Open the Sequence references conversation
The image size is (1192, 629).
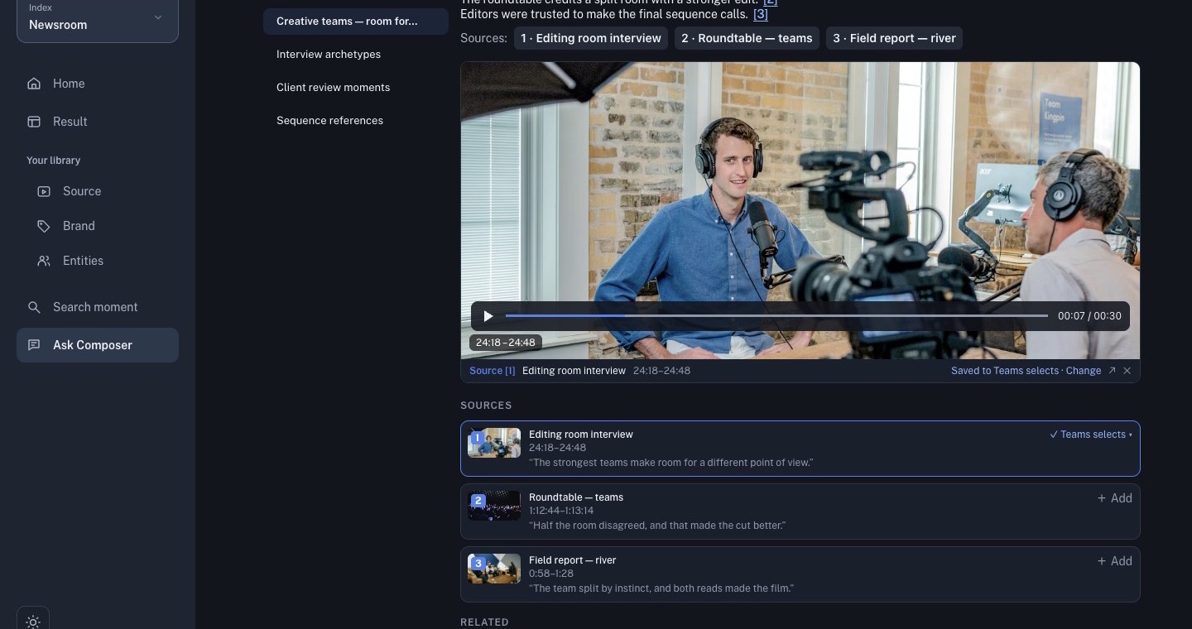pyautogui.click(x=356, y=121)
